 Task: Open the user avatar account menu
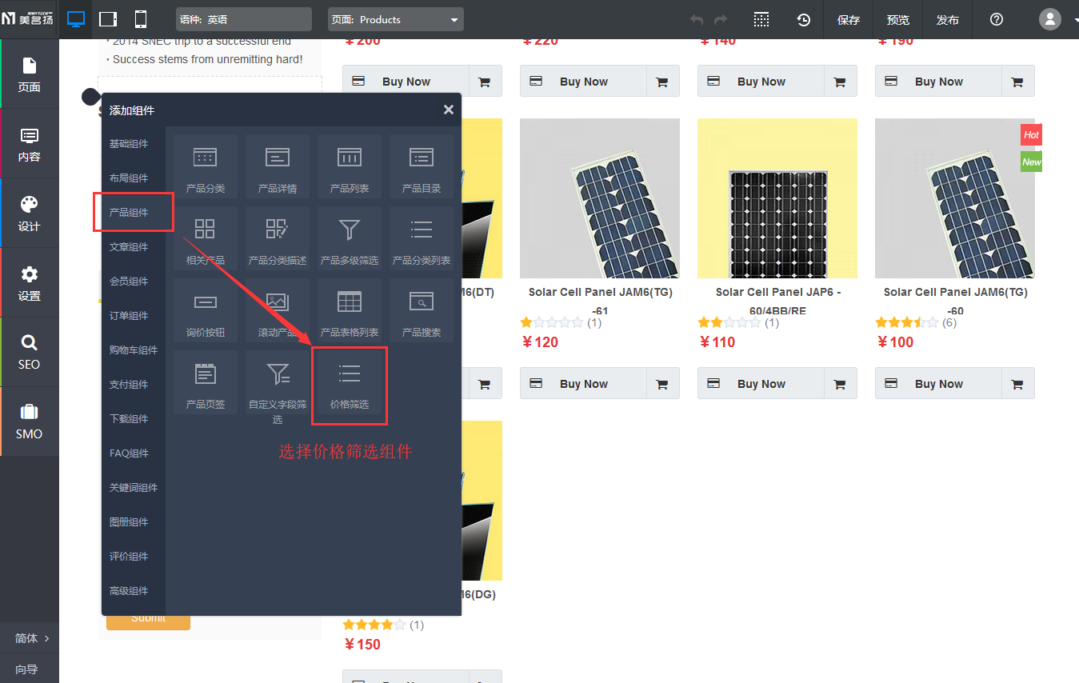pos(1049,19)
